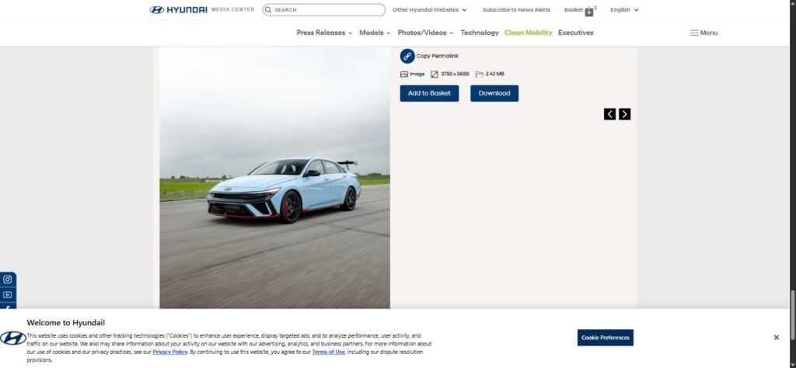
Task: Go to the next image arrow
Action: [624, 114]
